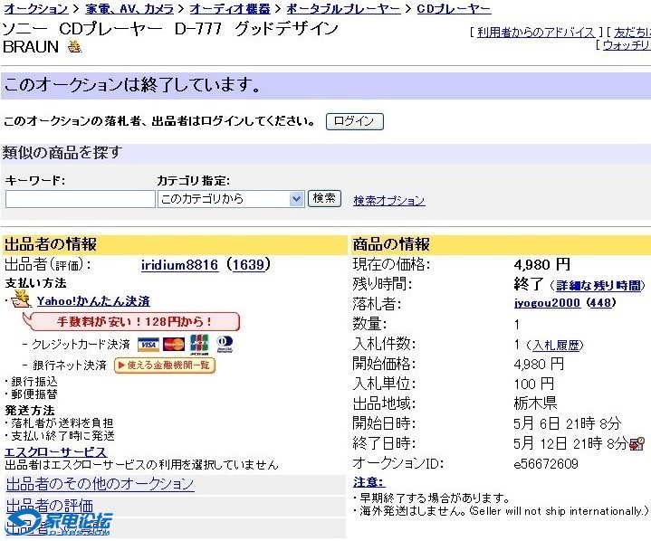
Task: Open seller rating 1639 link
Action: pyautogui.click(x=248, y=265)
